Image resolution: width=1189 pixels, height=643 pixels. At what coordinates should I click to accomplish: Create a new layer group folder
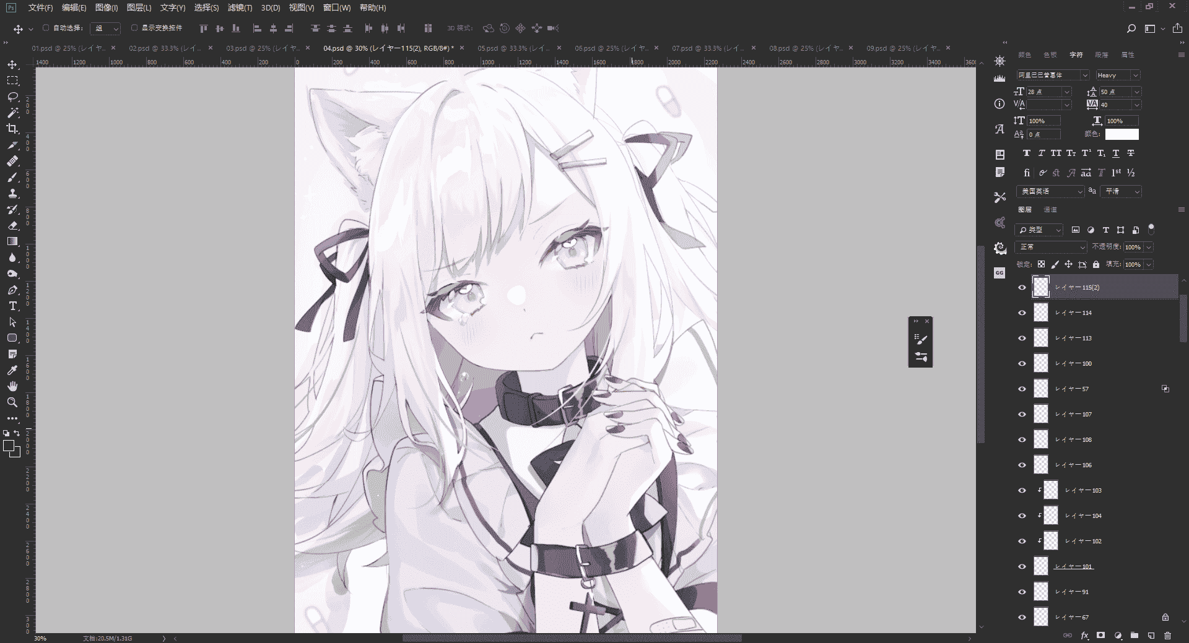(1135, 636)
